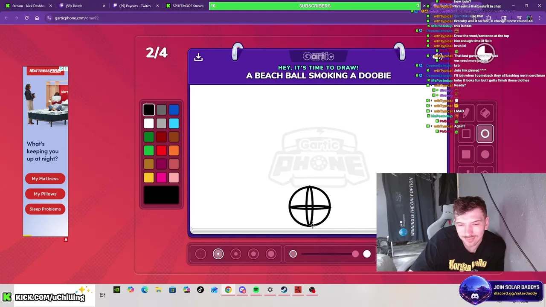546x307 pixels.
Task: Choose the empty rectangle shape tool
Action: pyautogui.click(x=466, y=134)
